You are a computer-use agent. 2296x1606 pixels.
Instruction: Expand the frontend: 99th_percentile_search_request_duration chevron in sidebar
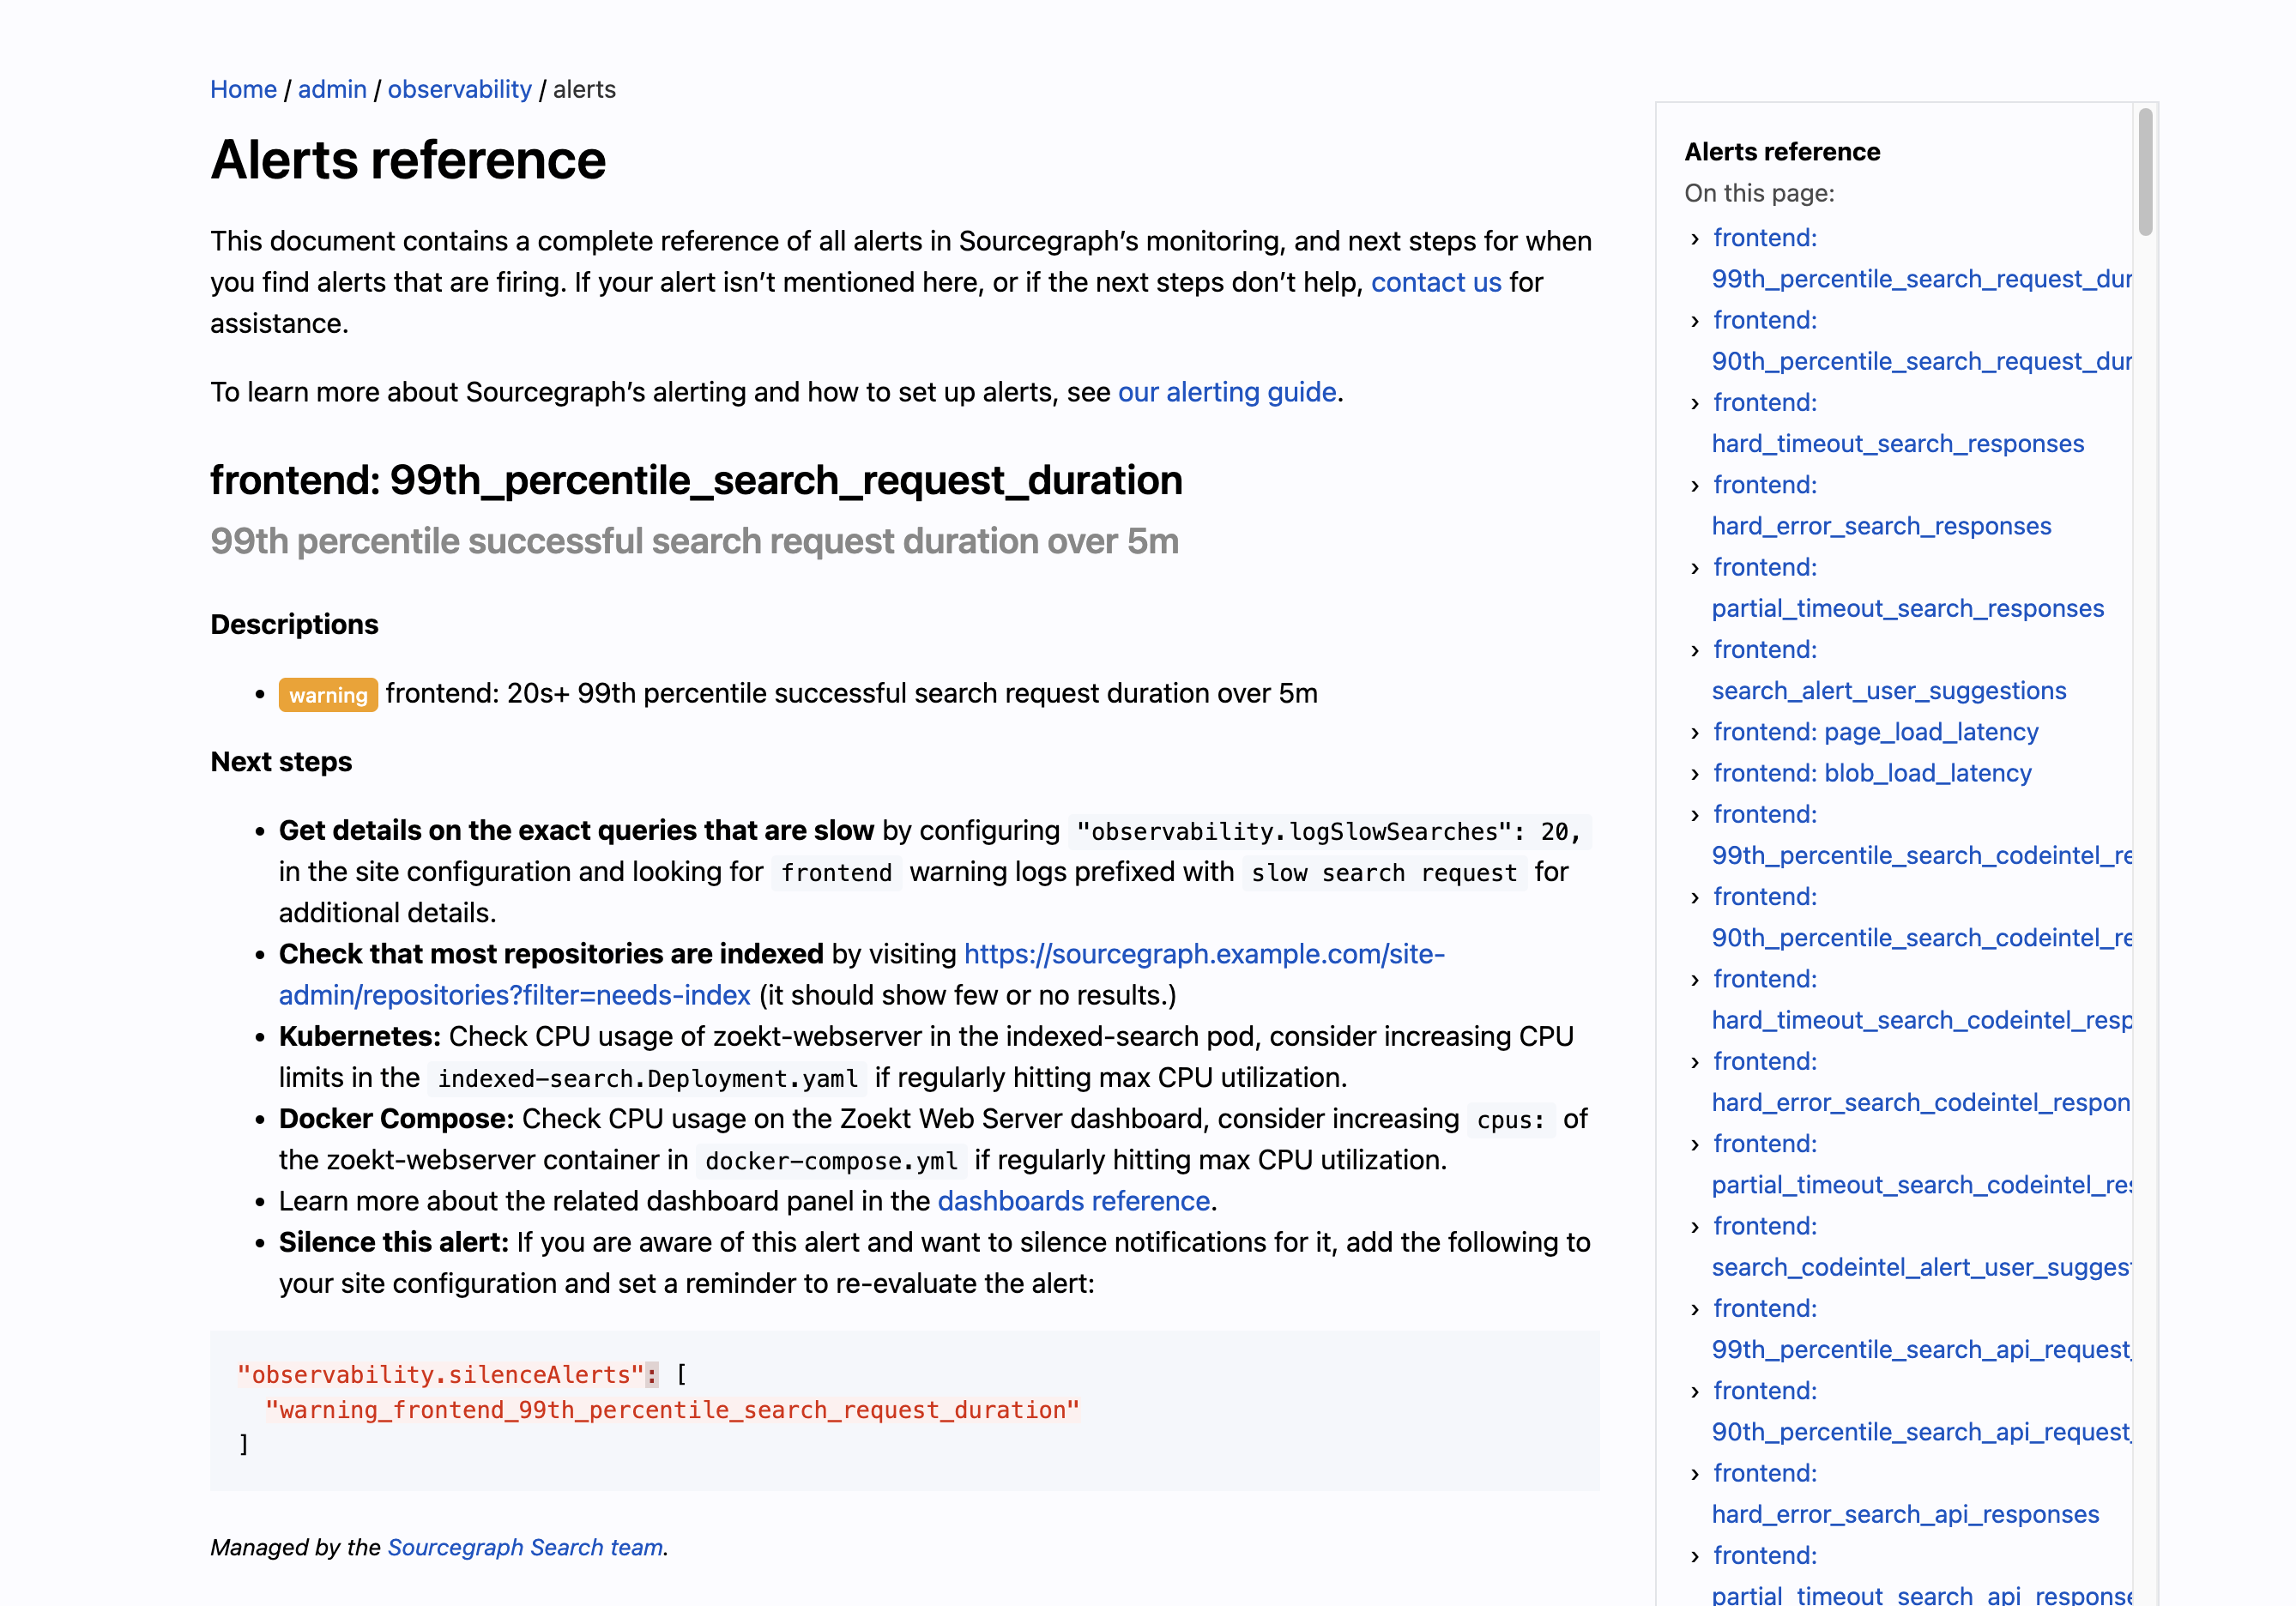click(x=1694, y=239)
